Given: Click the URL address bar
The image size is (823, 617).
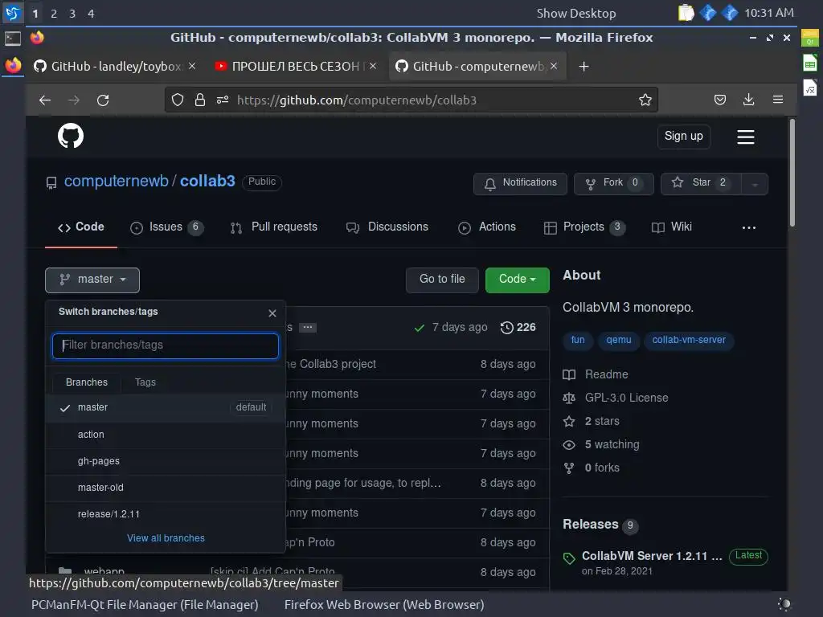Looking at the screenshot, I should pos(411,100).
